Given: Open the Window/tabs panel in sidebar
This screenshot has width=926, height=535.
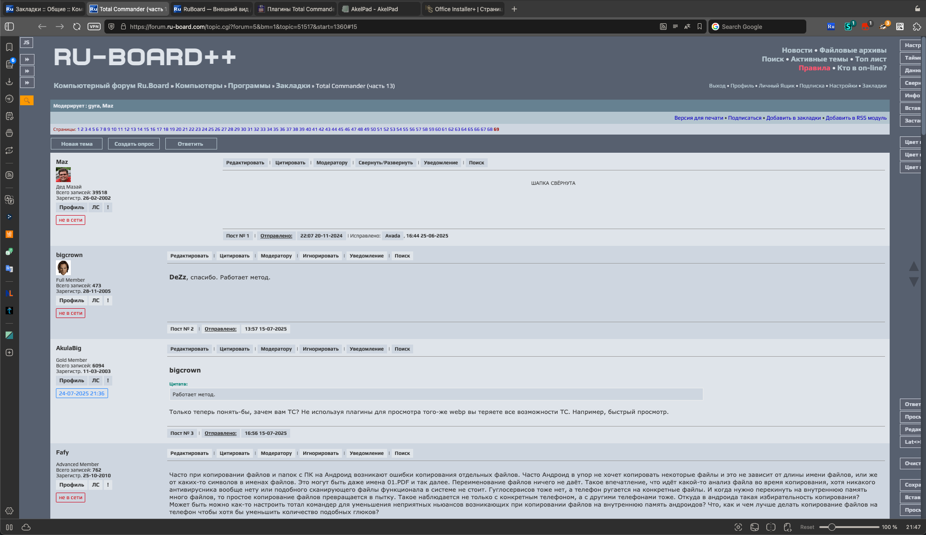Looking at the screenshot, I should pos(9,133).
